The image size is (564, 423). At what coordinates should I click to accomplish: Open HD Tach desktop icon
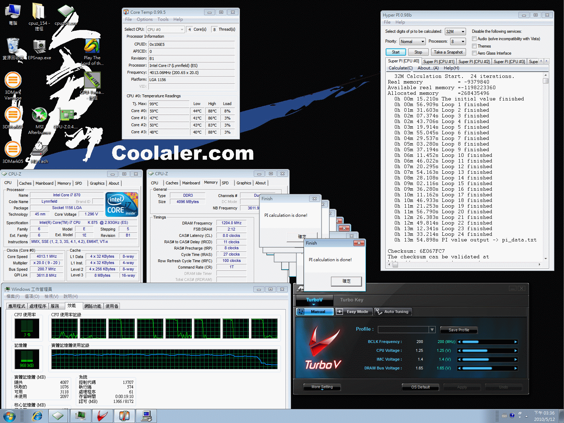pos(39,152)
